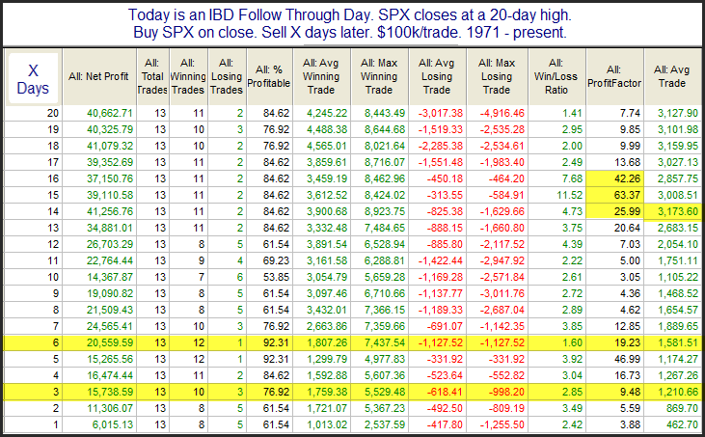Select net profit value 40,325.79
This screenshot has height=437, width=705.
pos(110,129)
